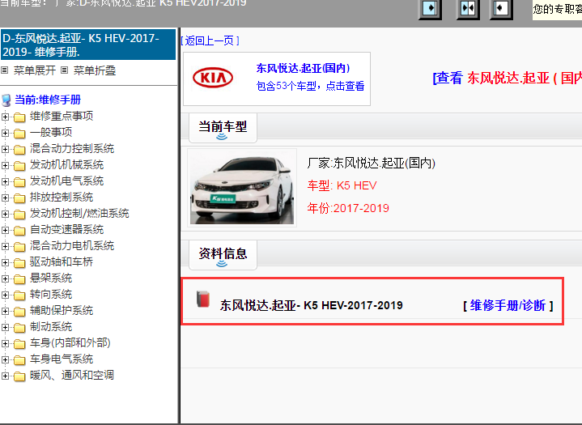Click the 菜单折叠 collapse-all icon
This screenshot has width=582, height=425.
(x=64, y=70)
